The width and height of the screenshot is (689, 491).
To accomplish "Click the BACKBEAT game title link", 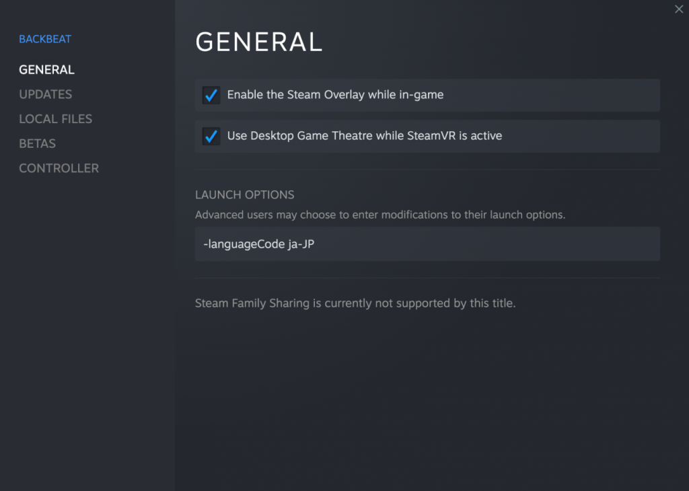I will pos(45,38).
